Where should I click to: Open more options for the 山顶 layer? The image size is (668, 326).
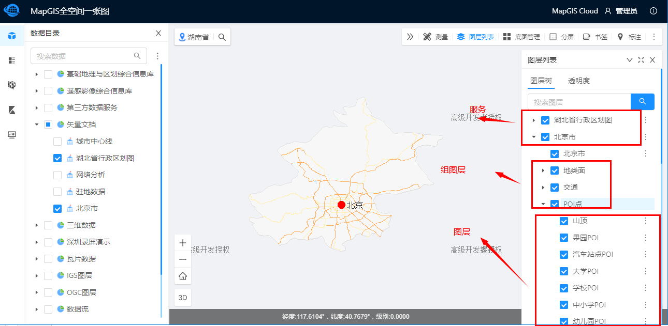pyautogui.click(x=646, y=221)
